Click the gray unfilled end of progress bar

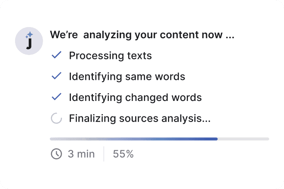point(243,139)
